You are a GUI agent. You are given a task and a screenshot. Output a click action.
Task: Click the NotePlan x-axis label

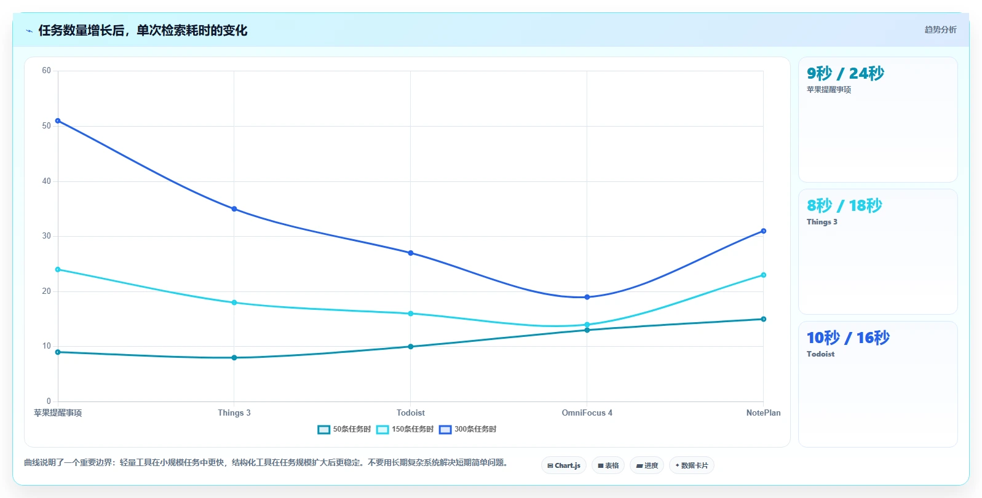point(764,413)
